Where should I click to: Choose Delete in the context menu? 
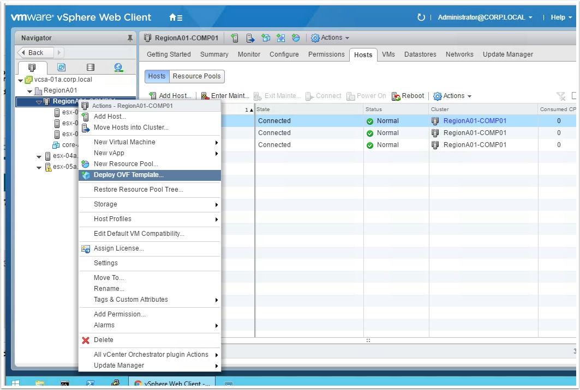click(x=150, y=340)
